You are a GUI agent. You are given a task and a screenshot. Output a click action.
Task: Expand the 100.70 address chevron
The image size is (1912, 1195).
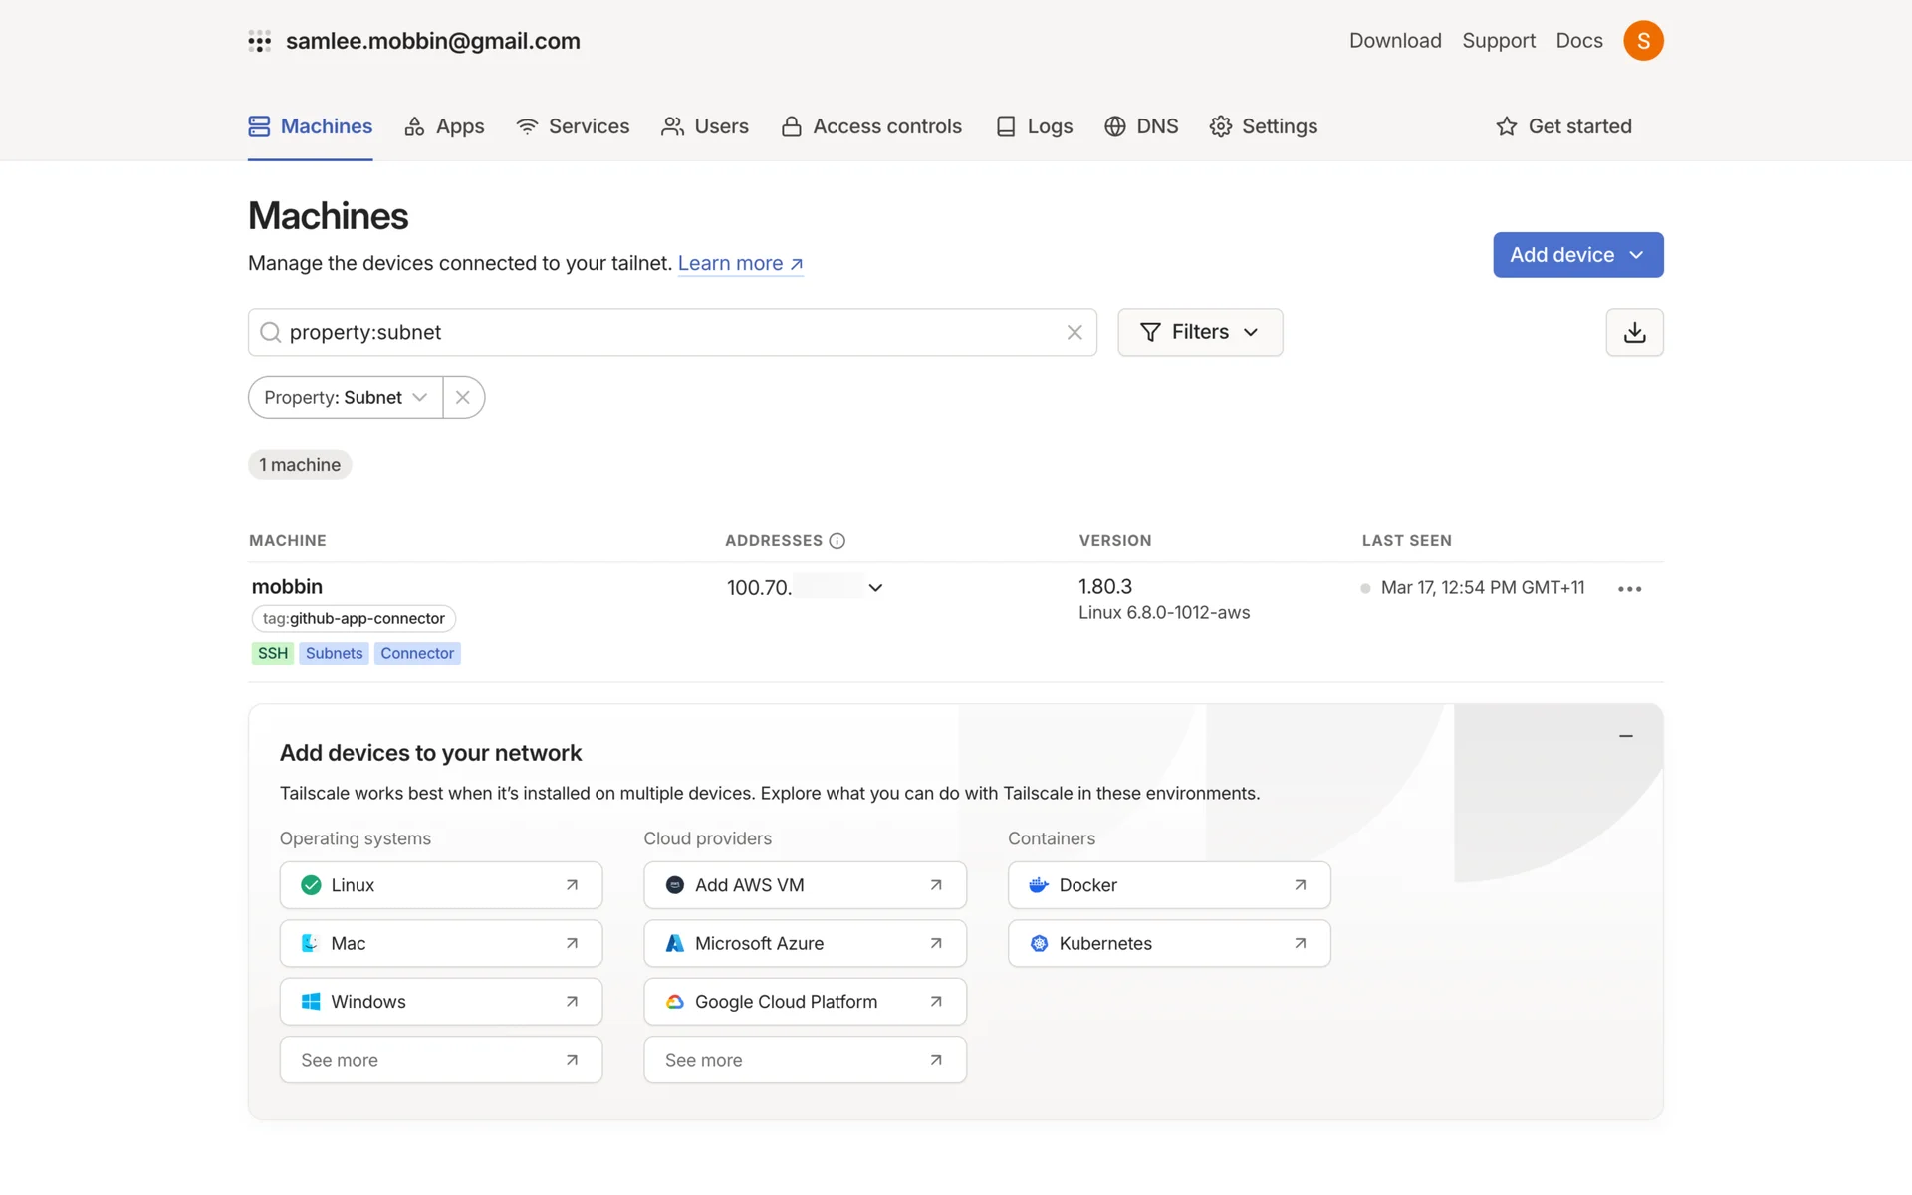tap(875, 588)
